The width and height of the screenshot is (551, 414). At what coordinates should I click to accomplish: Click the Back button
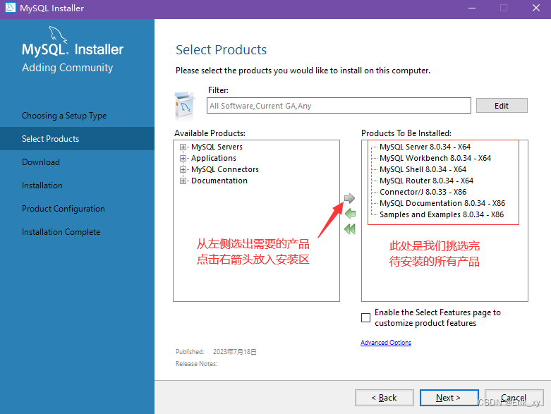[x=384, y=398]
